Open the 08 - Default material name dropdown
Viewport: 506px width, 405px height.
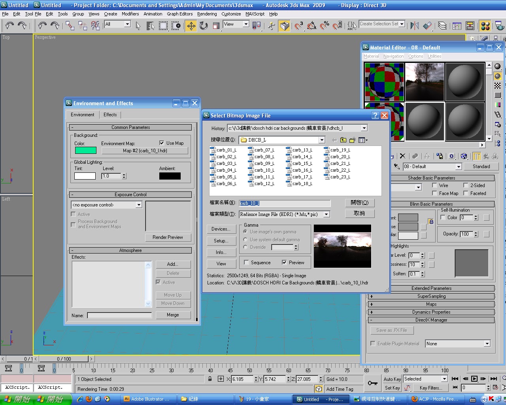(x=459, y=167)
